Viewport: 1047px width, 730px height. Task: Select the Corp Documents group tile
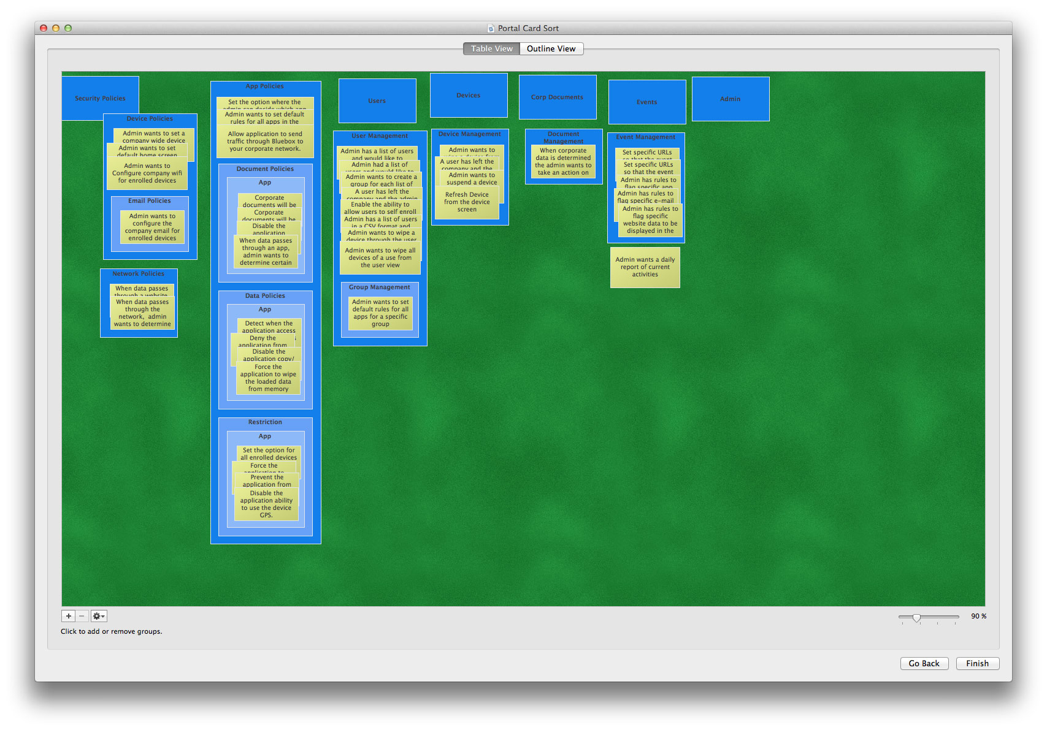(558, 97)
